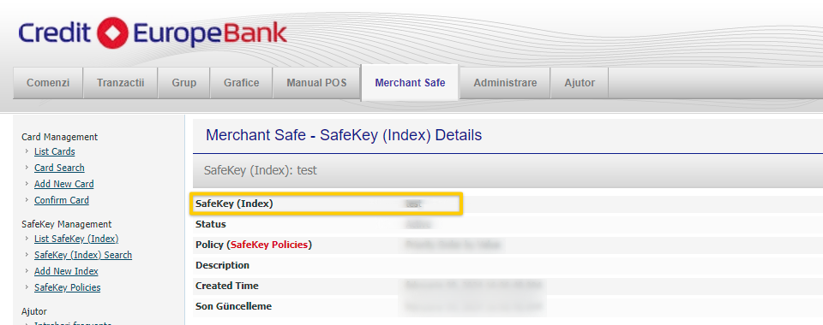
Task: Open the List Cards link
Action: (x=55, y=151)
